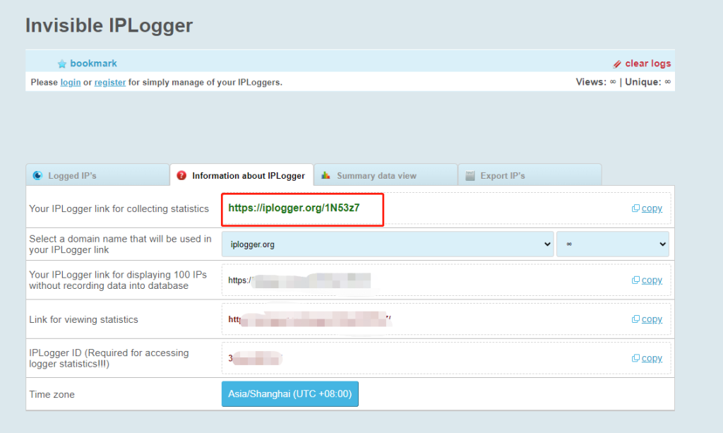
Task: Click copy icon for collecting statistics link
Action: (635, 208)
